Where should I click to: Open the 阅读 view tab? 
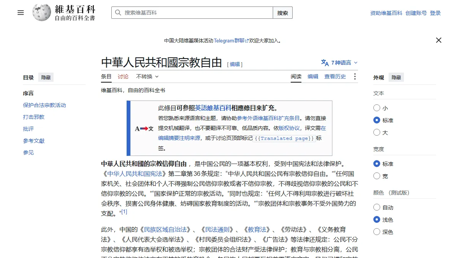tap(296, 76)
